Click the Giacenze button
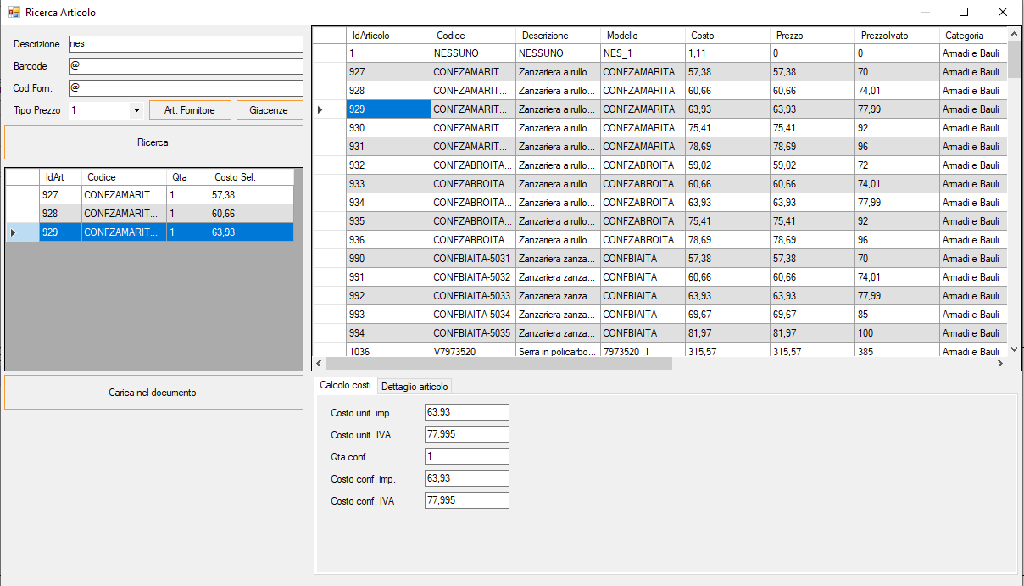This screenshot has height=586, width=1024. (x=269, y=110)
